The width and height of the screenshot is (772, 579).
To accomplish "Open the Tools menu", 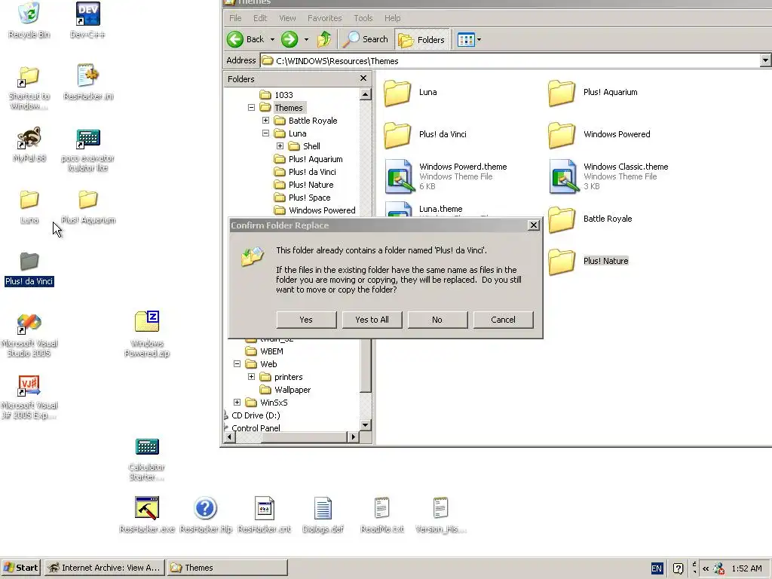I will pos(363,18).
